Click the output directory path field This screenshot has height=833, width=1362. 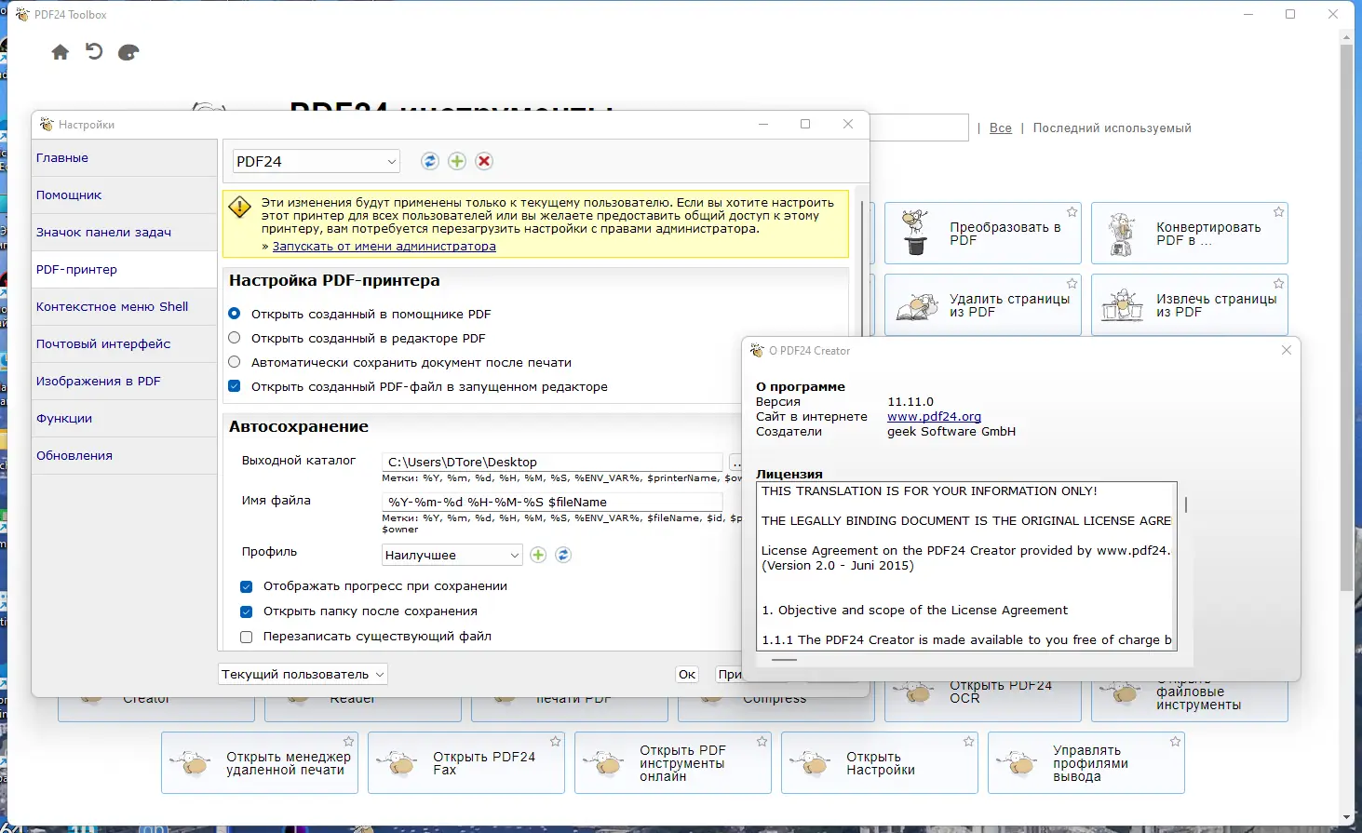click(552, 462)
